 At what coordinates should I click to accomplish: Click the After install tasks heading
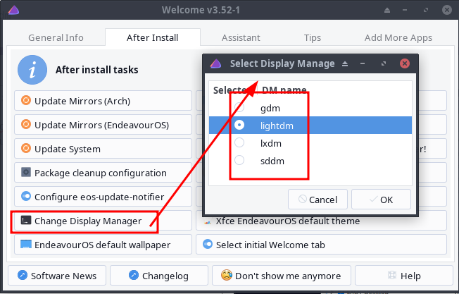point(97,70)
